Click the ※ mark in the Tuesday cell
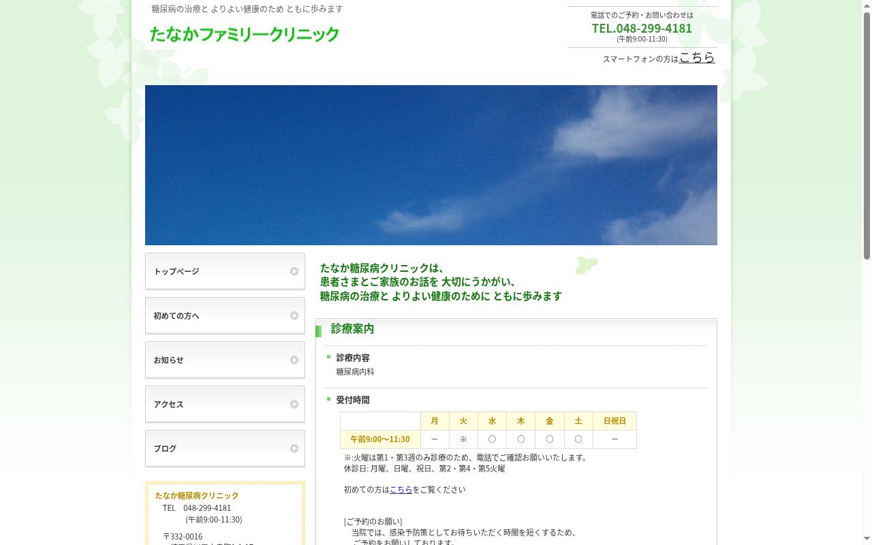Image resolution: width=872 pixels, height=545 pixels. (463, 439)
